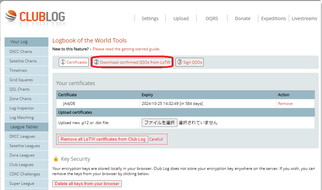Open the Expeditions menu
The width and height of the screenshot is (322, 190).
tap(273, 19)
